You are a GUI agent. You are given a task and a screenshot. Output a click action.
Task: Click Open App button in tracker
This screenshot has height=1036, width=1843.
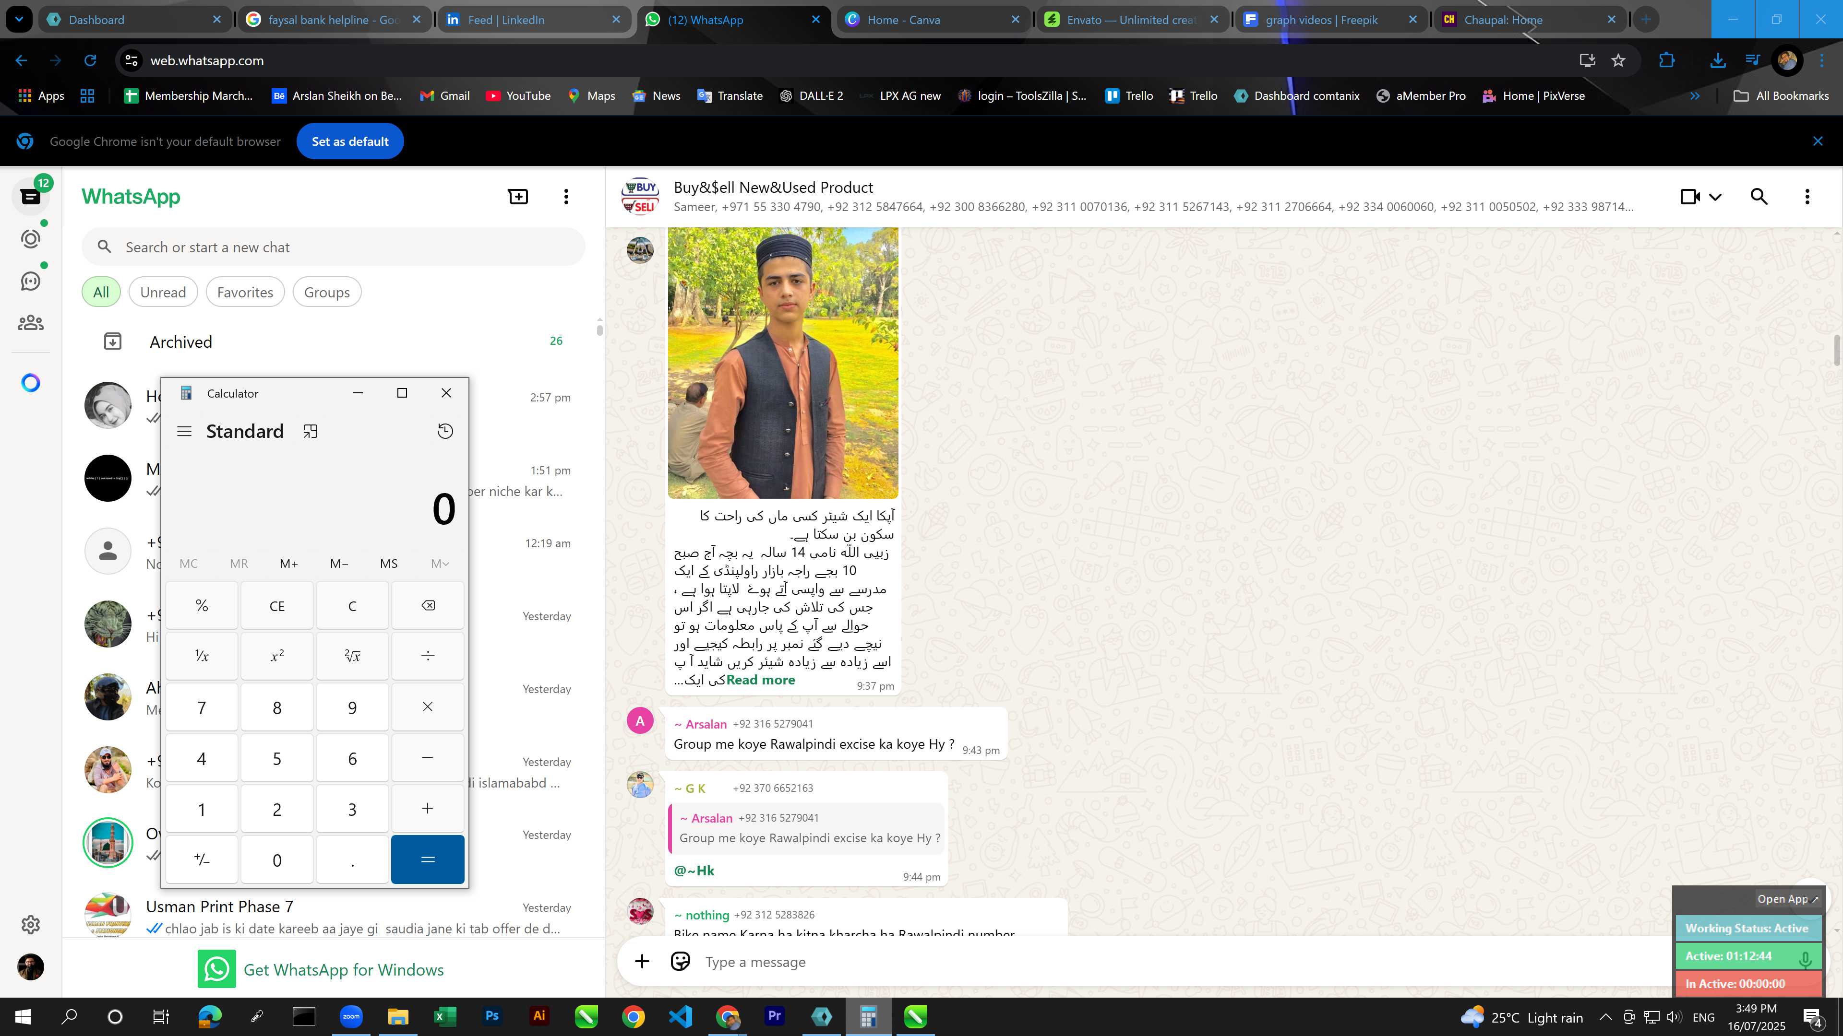click(x=1789, y=899)
